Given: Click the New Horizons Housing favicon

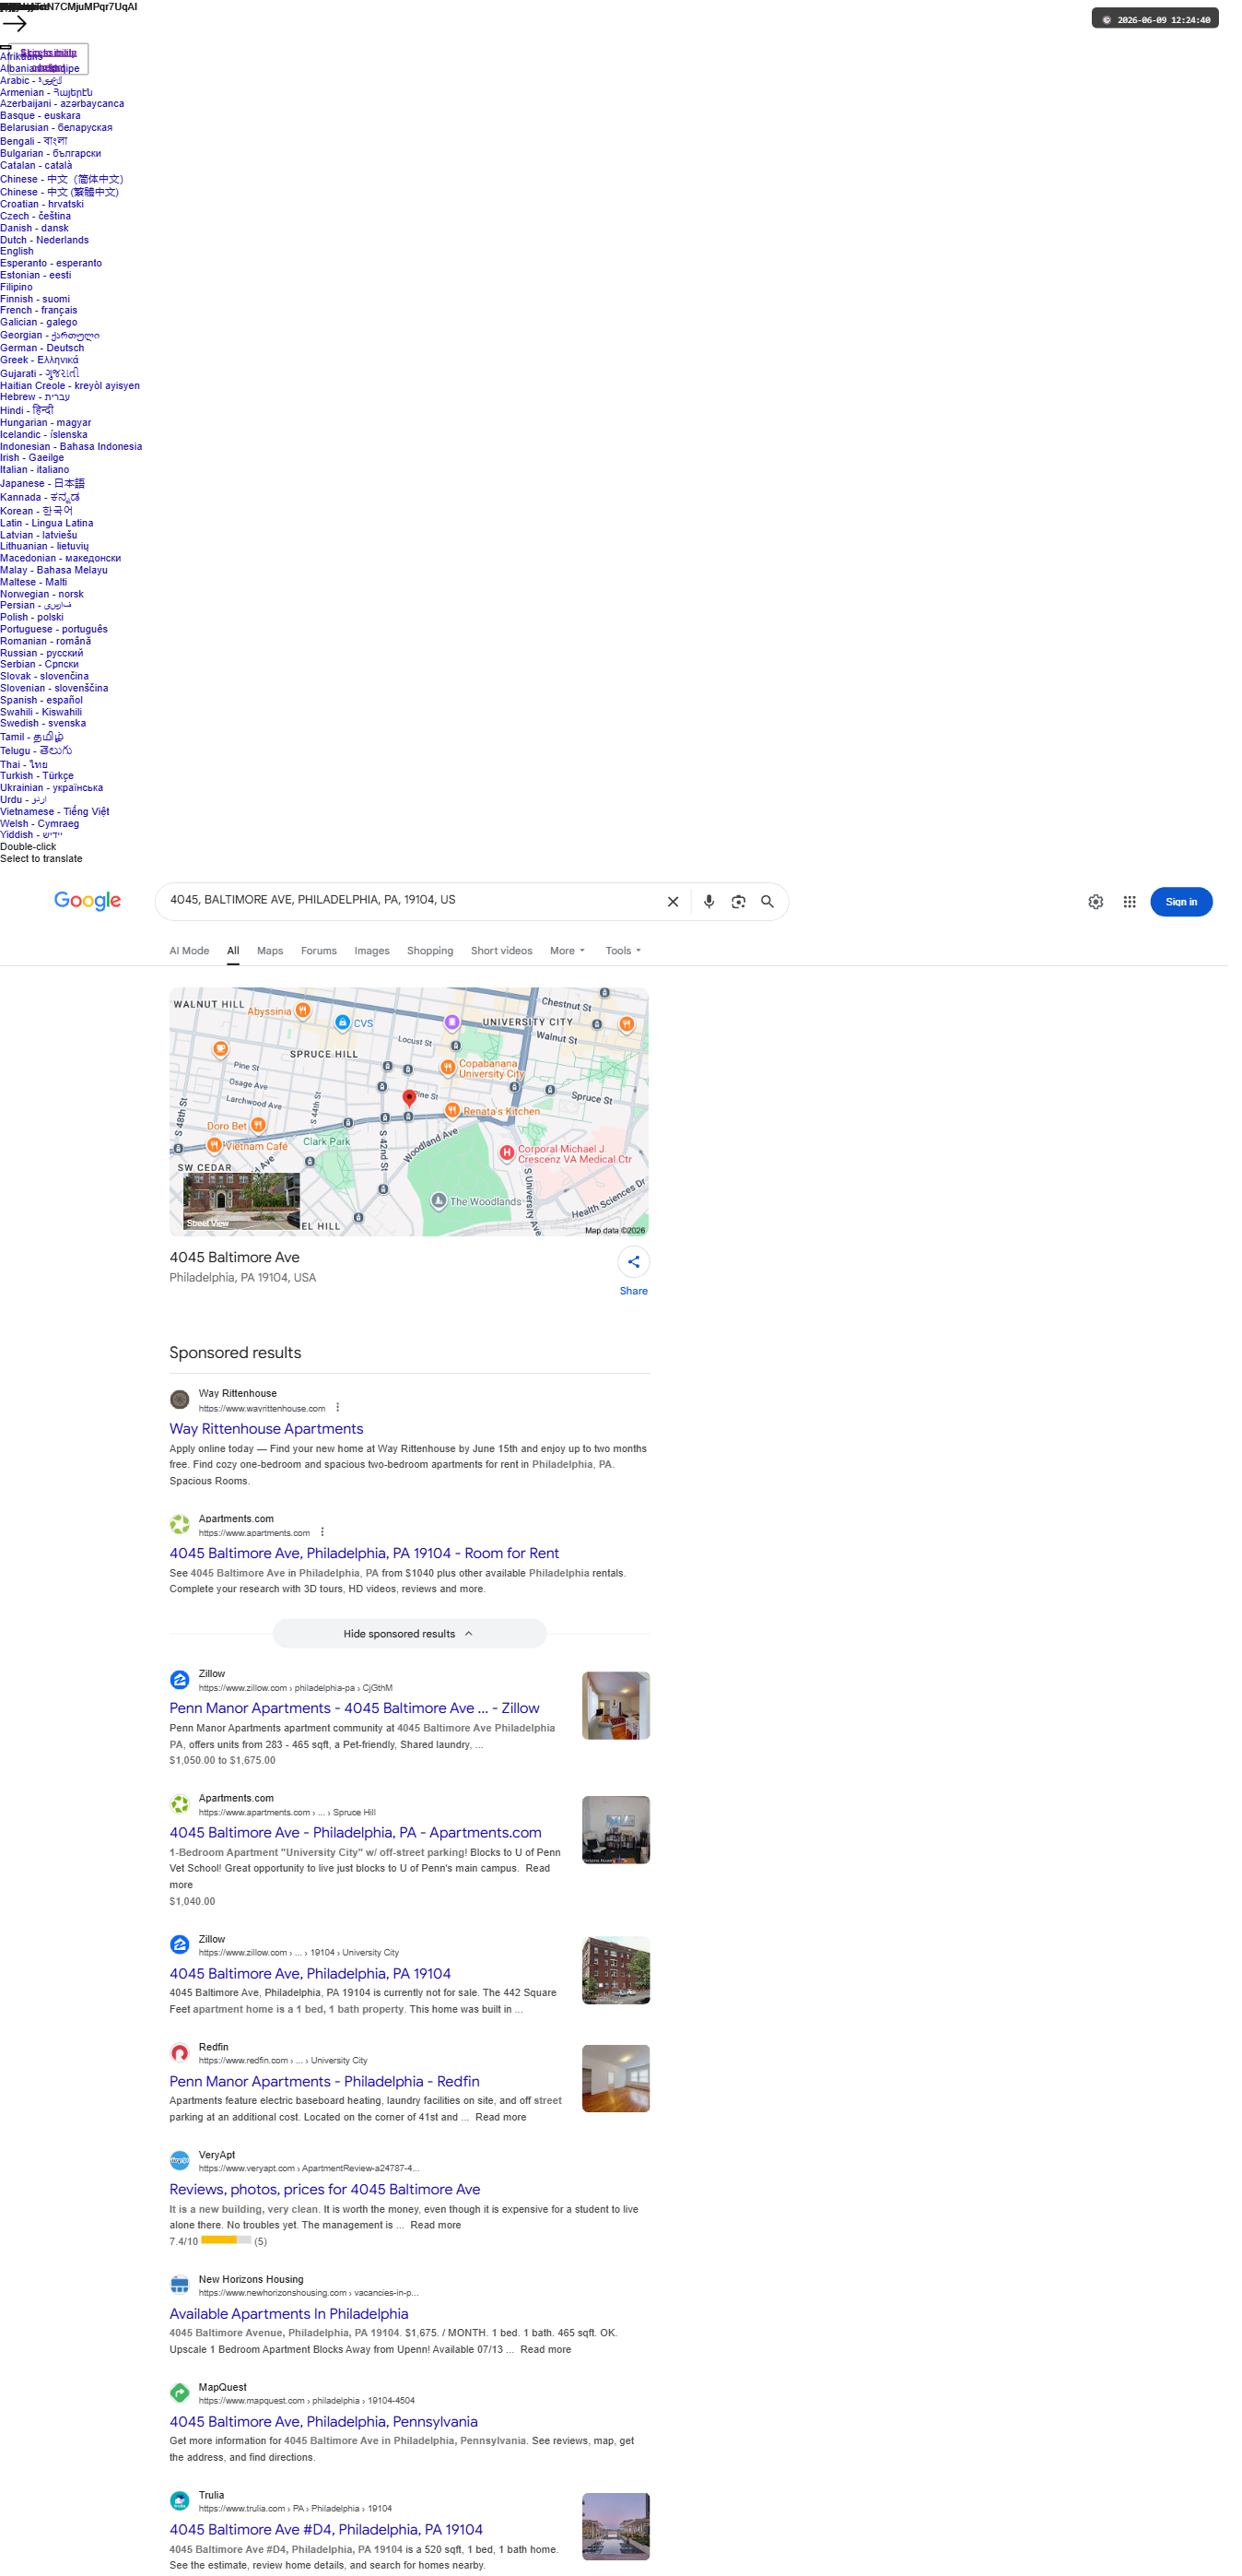Looking at the screenshot, I should coord(180,2285).
